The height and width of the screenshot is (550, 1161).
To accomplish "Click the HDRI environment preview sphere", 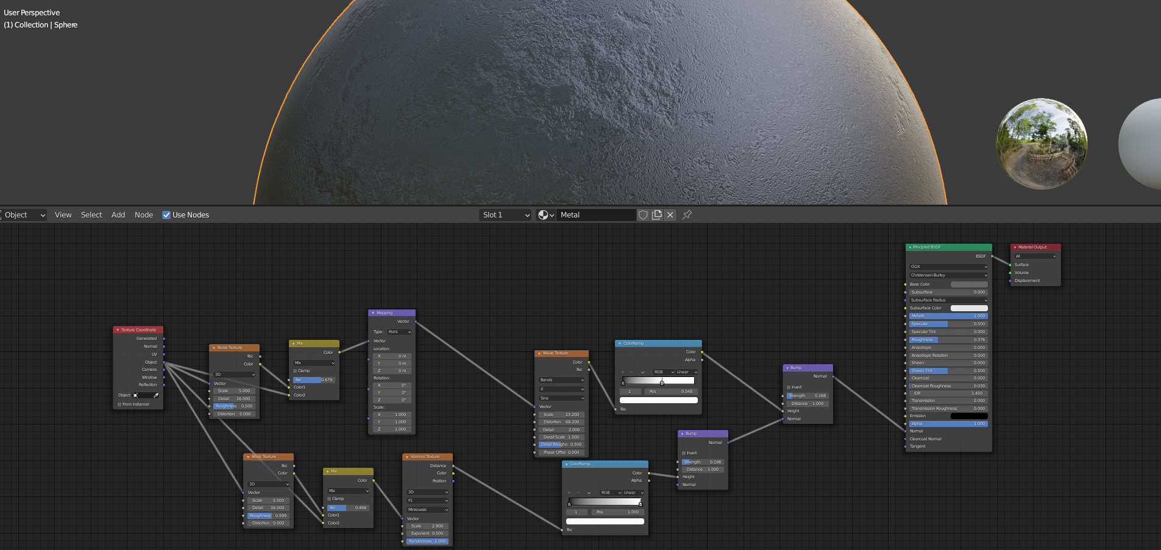I will tap(1042, 144).
